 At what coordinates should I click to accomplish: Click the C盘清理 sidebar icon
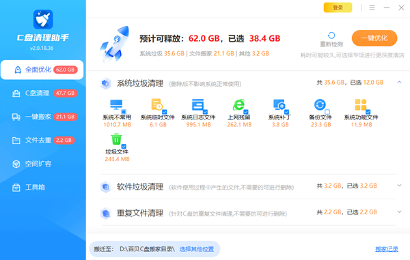click(16, 93)
